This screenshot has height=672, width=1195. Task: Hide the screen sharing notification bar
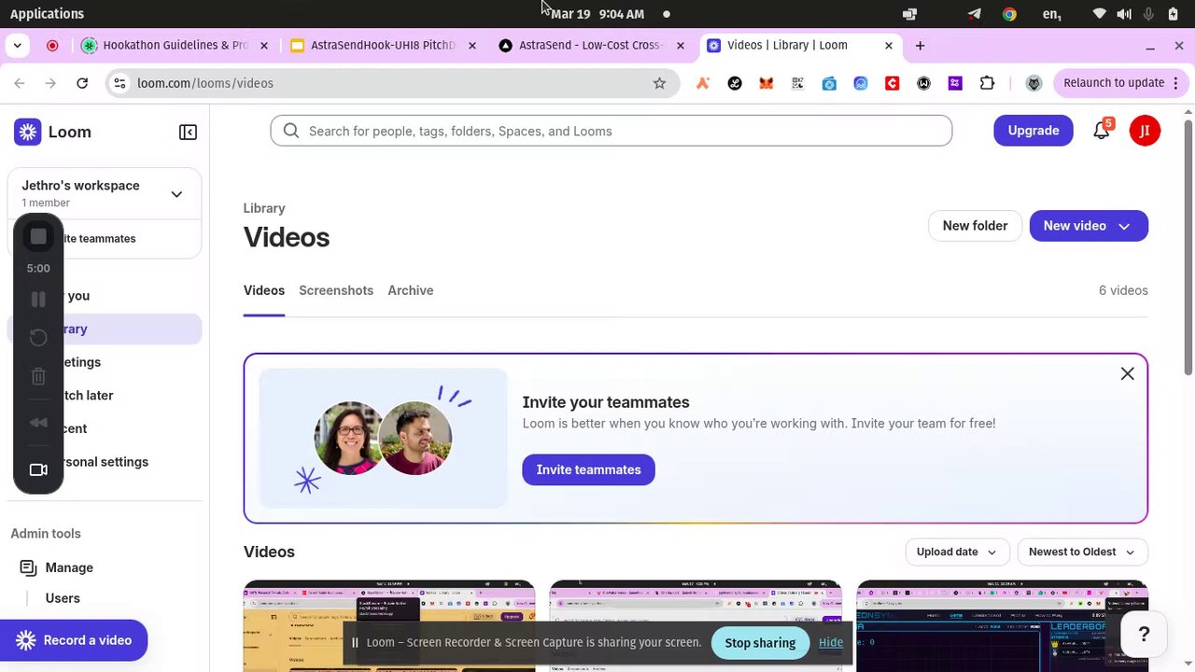(831, 642)
